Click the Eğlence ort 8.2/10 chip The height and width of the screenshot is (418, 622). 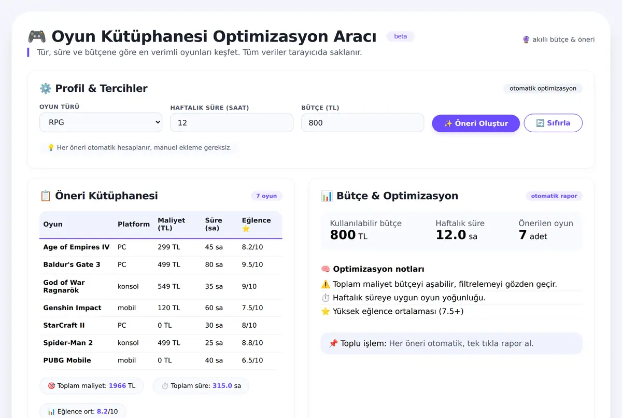click(x=83, y=411)
